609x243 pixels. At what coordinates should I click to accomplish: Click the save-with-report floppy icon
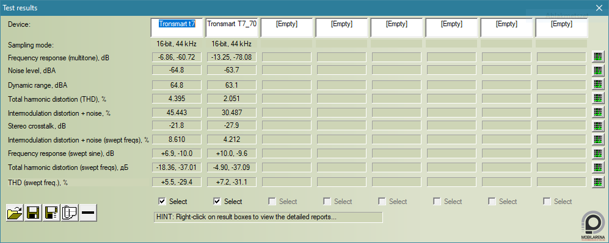51,213
